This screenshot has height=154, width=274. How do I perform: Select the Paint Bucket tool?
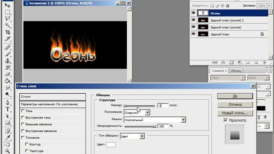pyautogui.click(x=8, y=81)
